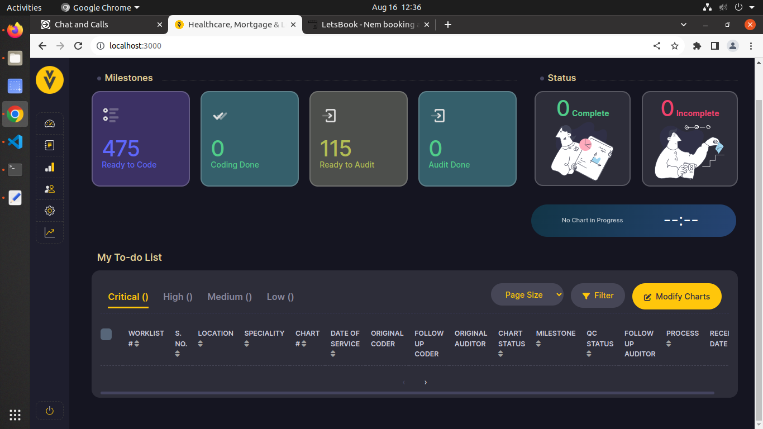Click the line graph analytics sidebar icon
This screenshot has height=429, width=763.
50,232
